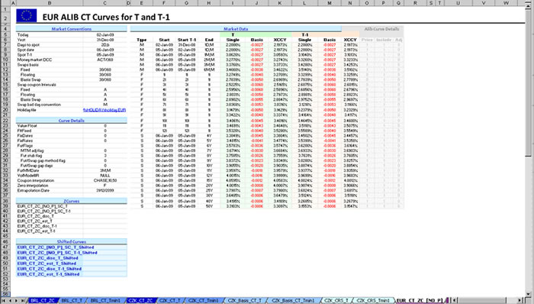Select column C header
The image size is (534, 304).
pos(105,3)
